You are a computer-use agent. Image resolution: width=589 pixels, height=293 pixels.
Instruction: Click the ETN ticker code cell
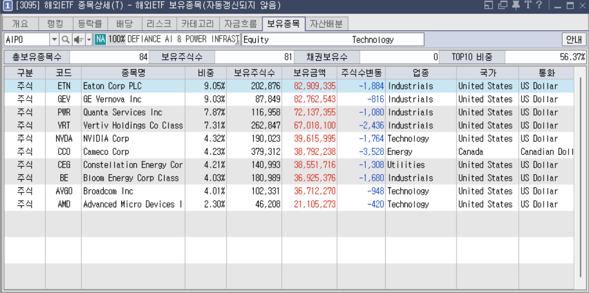pyautogui.click(x=64, y=86)
